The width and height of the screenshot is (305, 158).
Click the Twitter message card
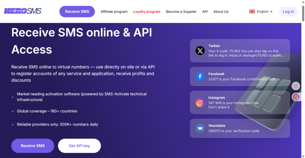click(x=240, y=51)
